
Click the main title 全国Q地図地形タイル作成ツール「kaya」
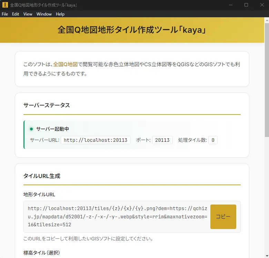point(132,30)
